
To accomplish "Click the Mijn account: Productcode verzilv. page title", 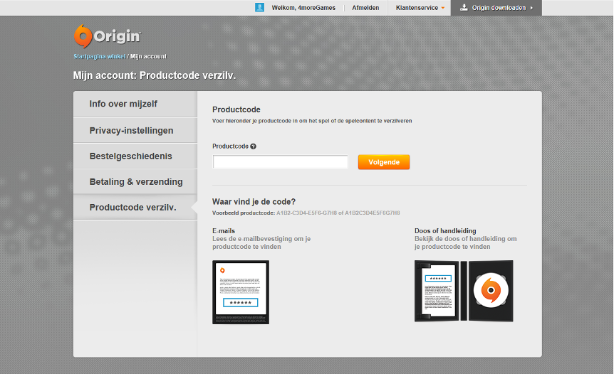I will pos(155,75).
